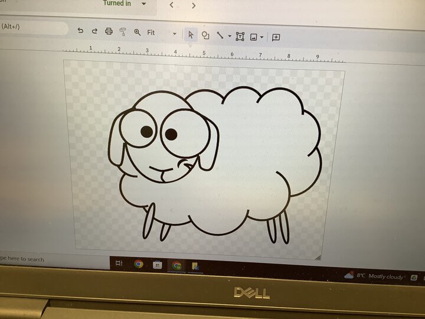
Task: Click the Print icon
Action: (109, 32)
